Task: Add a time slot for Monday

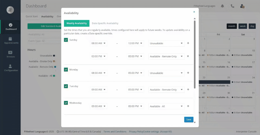Action: point(188,73)
